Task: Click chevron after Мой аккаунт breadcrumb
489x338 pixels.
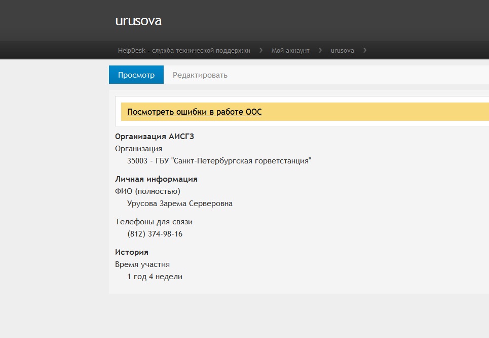Action: coord(320,50)
